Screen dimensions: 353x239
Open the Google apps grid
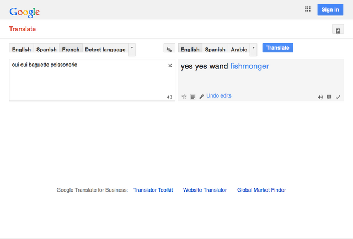click(308, 9)
